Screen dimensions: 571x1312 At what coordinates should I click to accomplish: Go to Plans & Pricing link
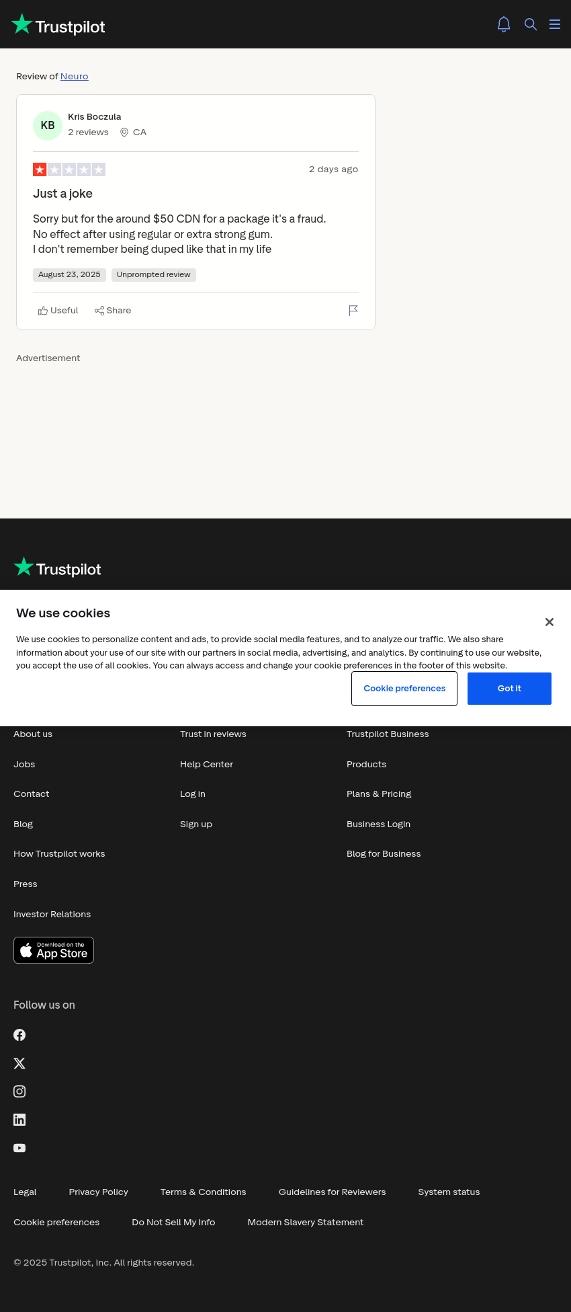click(379, 794)
